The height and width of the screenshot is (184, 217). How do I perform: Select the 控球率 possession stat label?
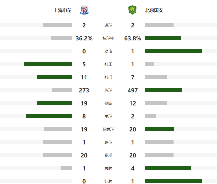coord(108,38)
